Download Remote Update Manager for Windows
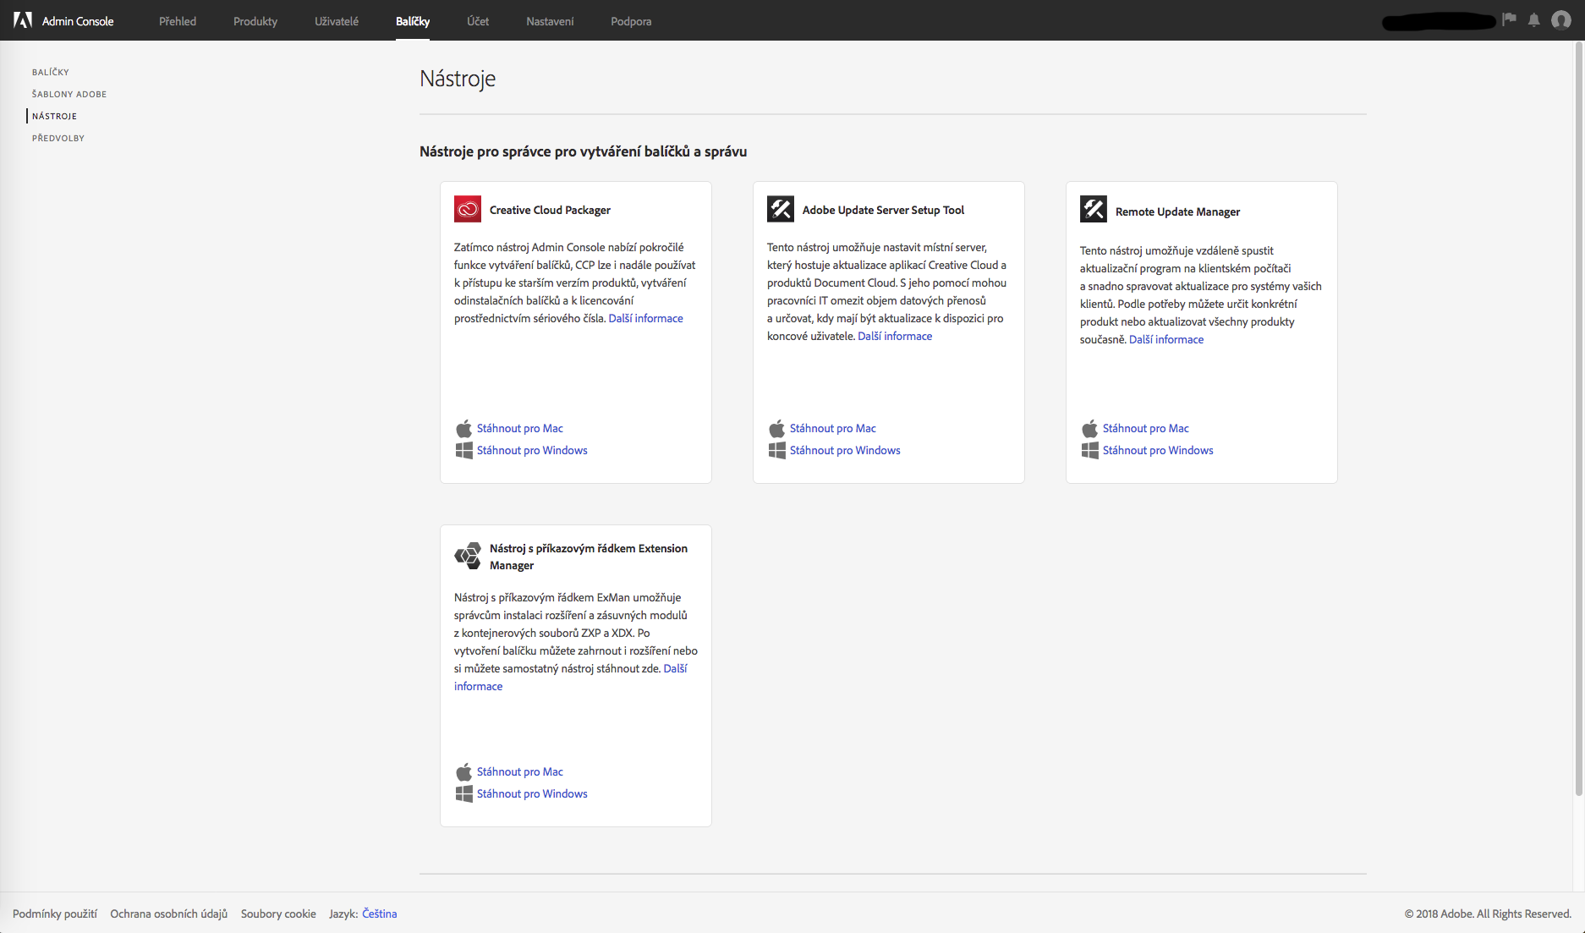This screenshot has width=1585, height=933. pyautogui.click(x=1158, y=450)
